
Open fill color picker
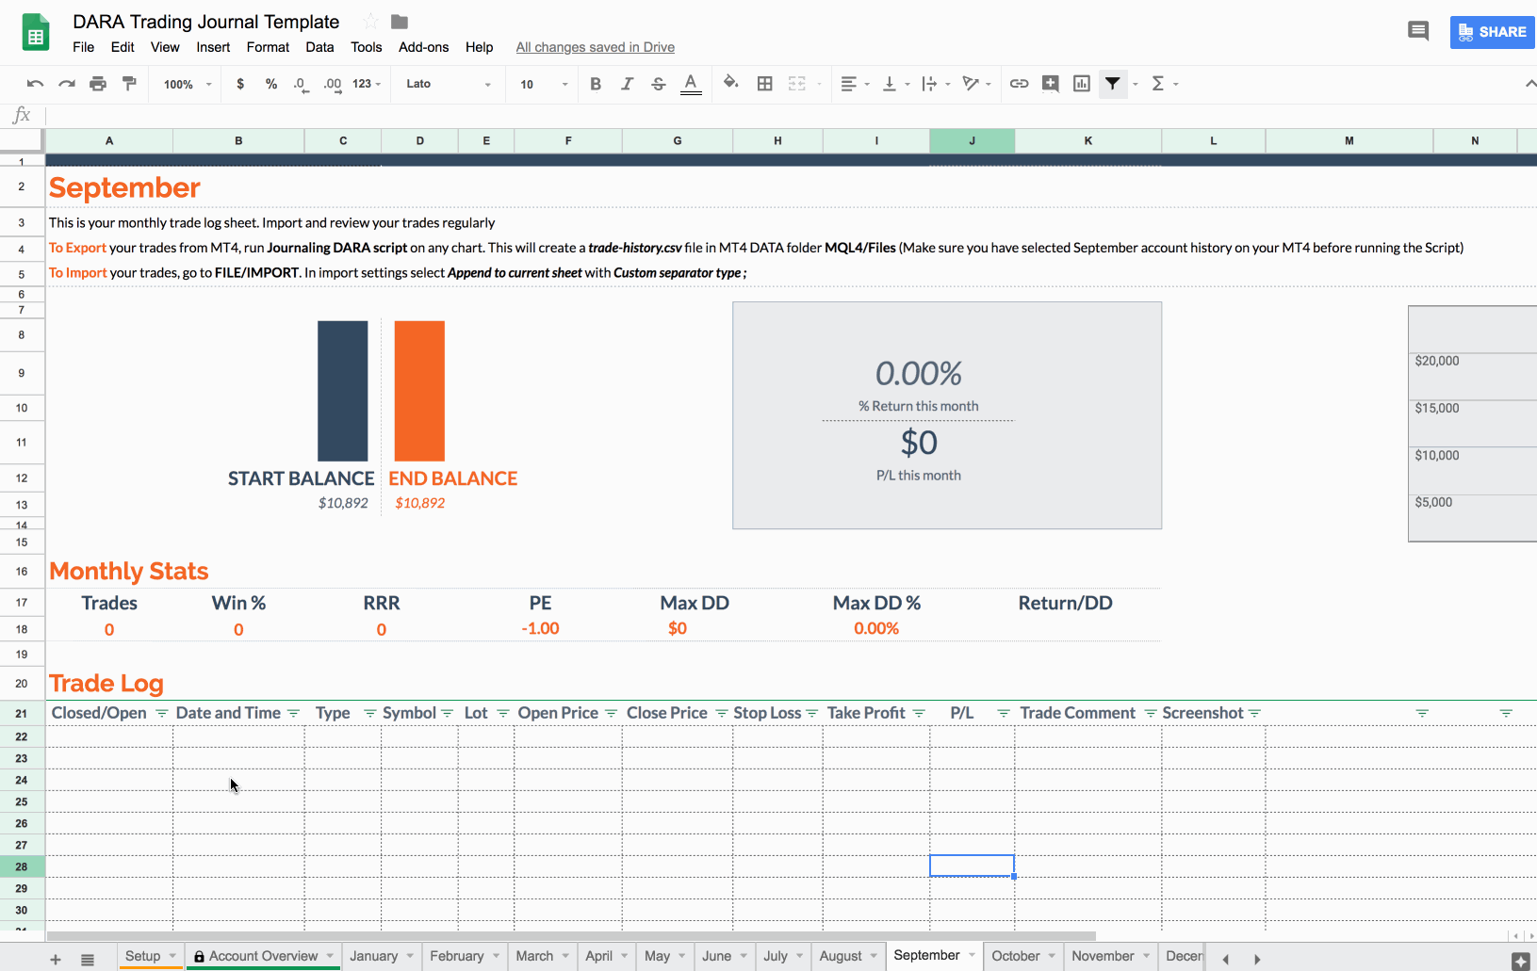pos(730,84)
